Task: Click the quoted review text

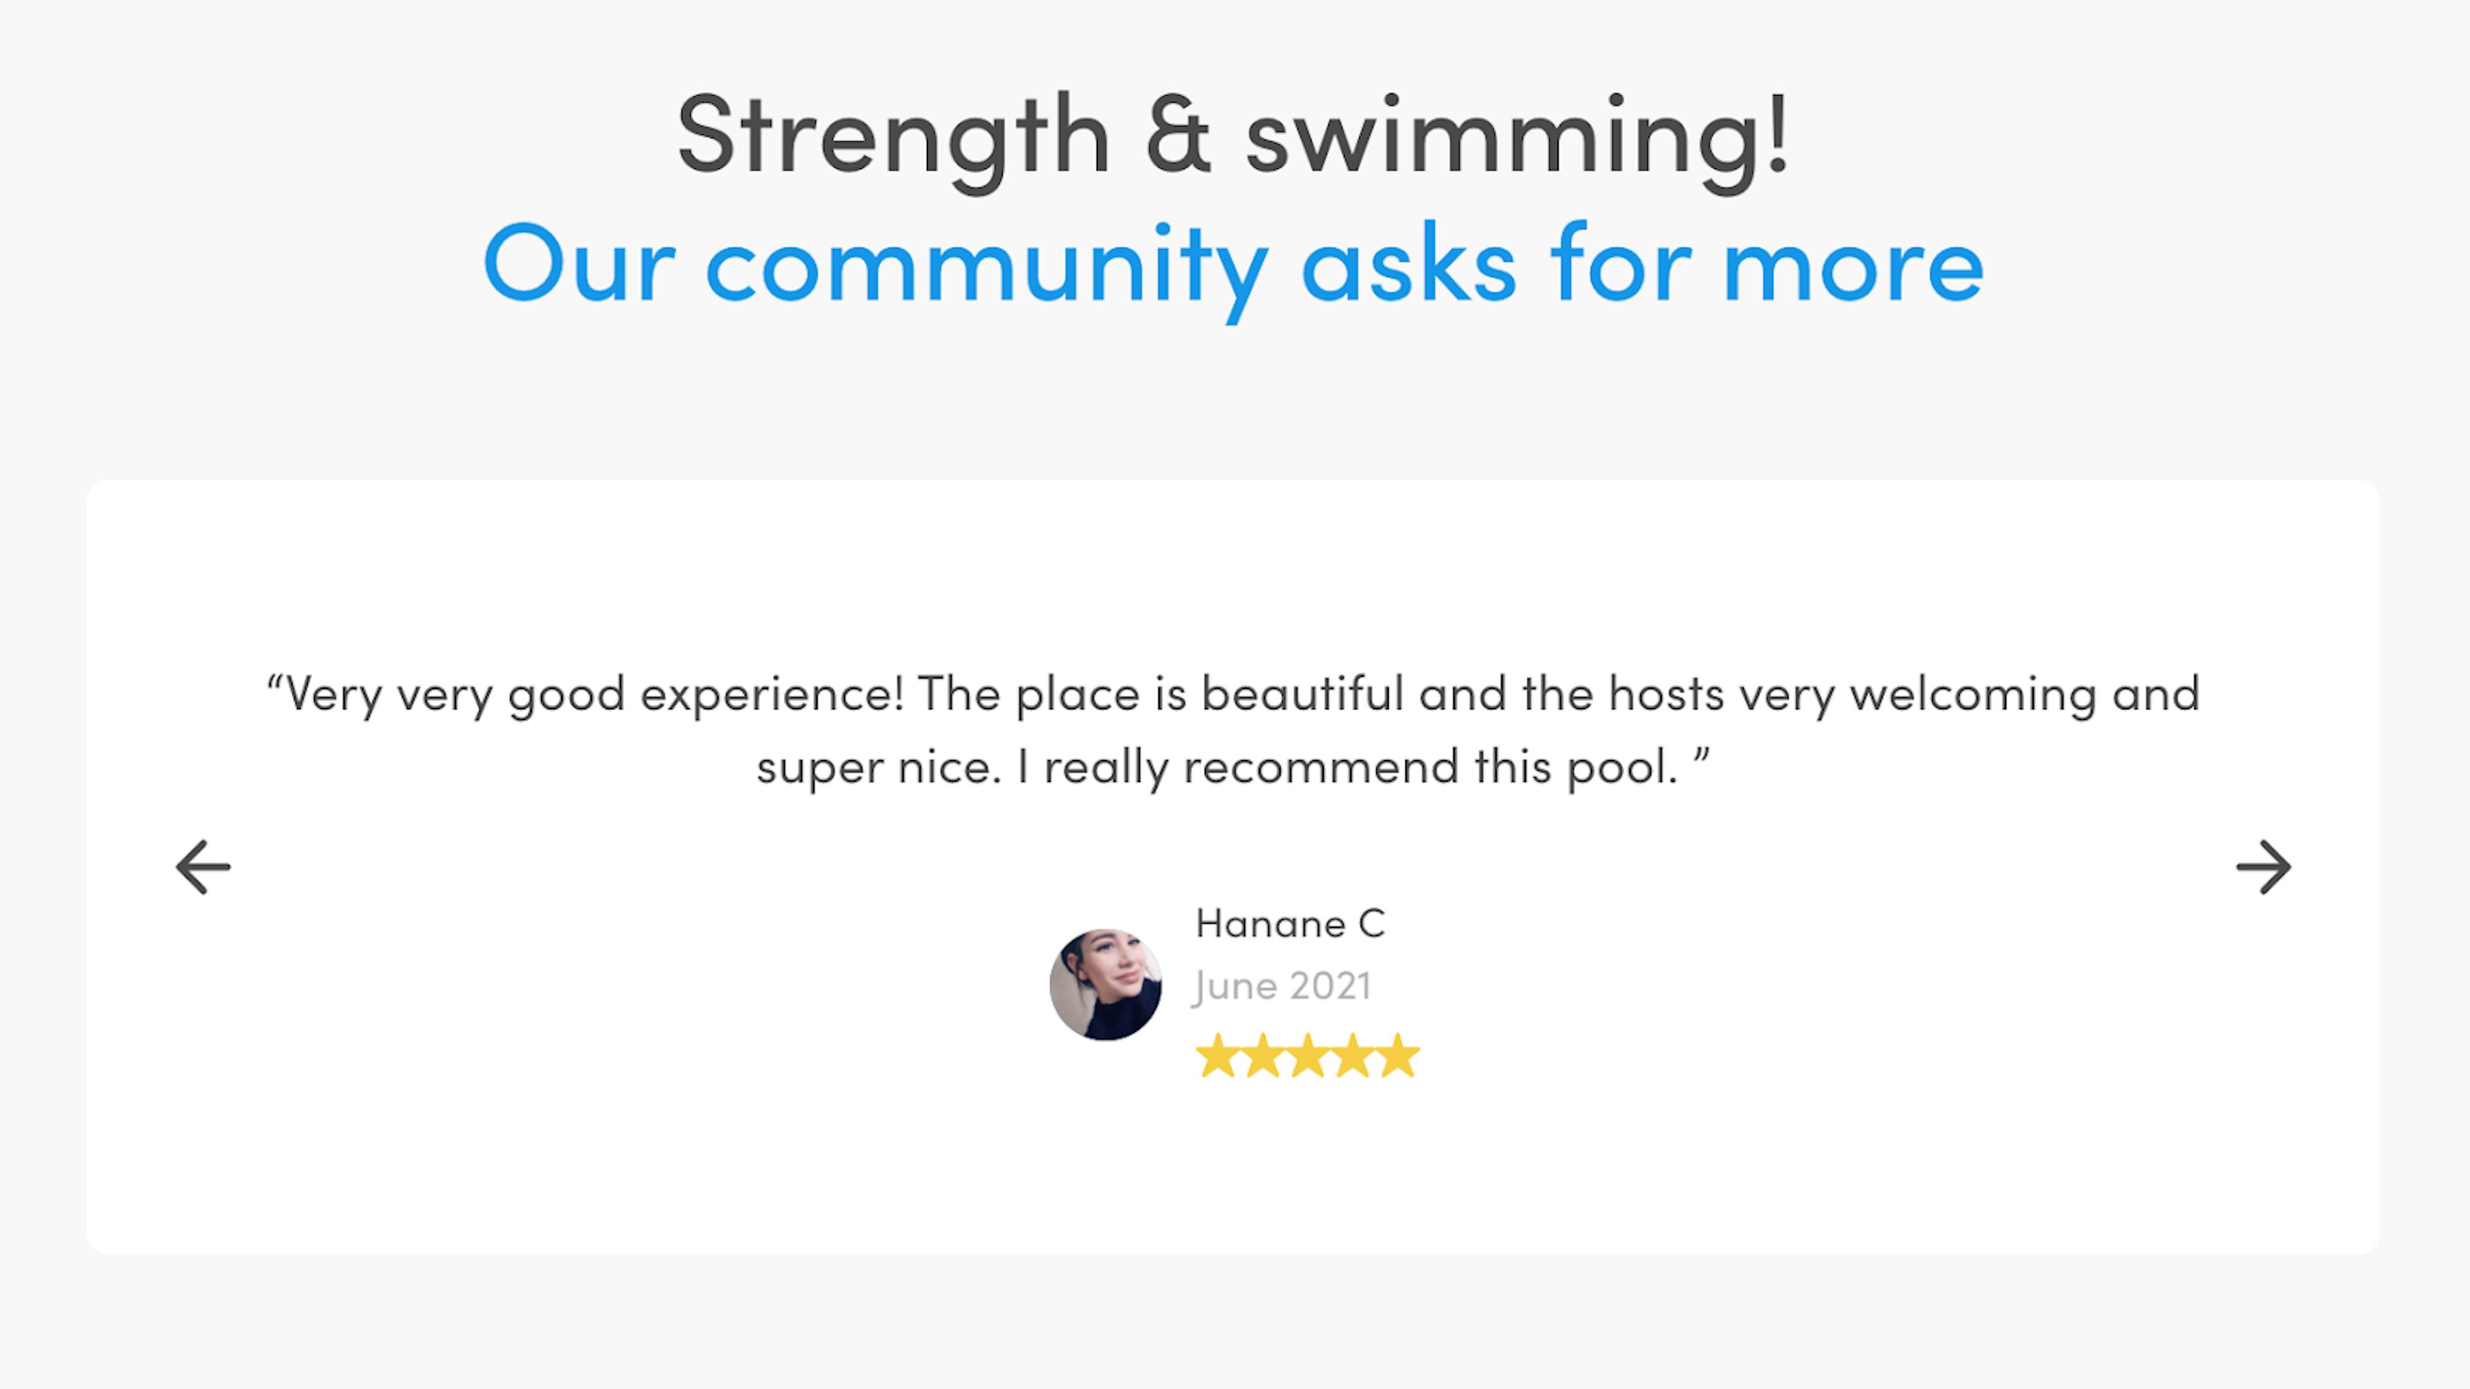Action: [x=1233, y=729]
